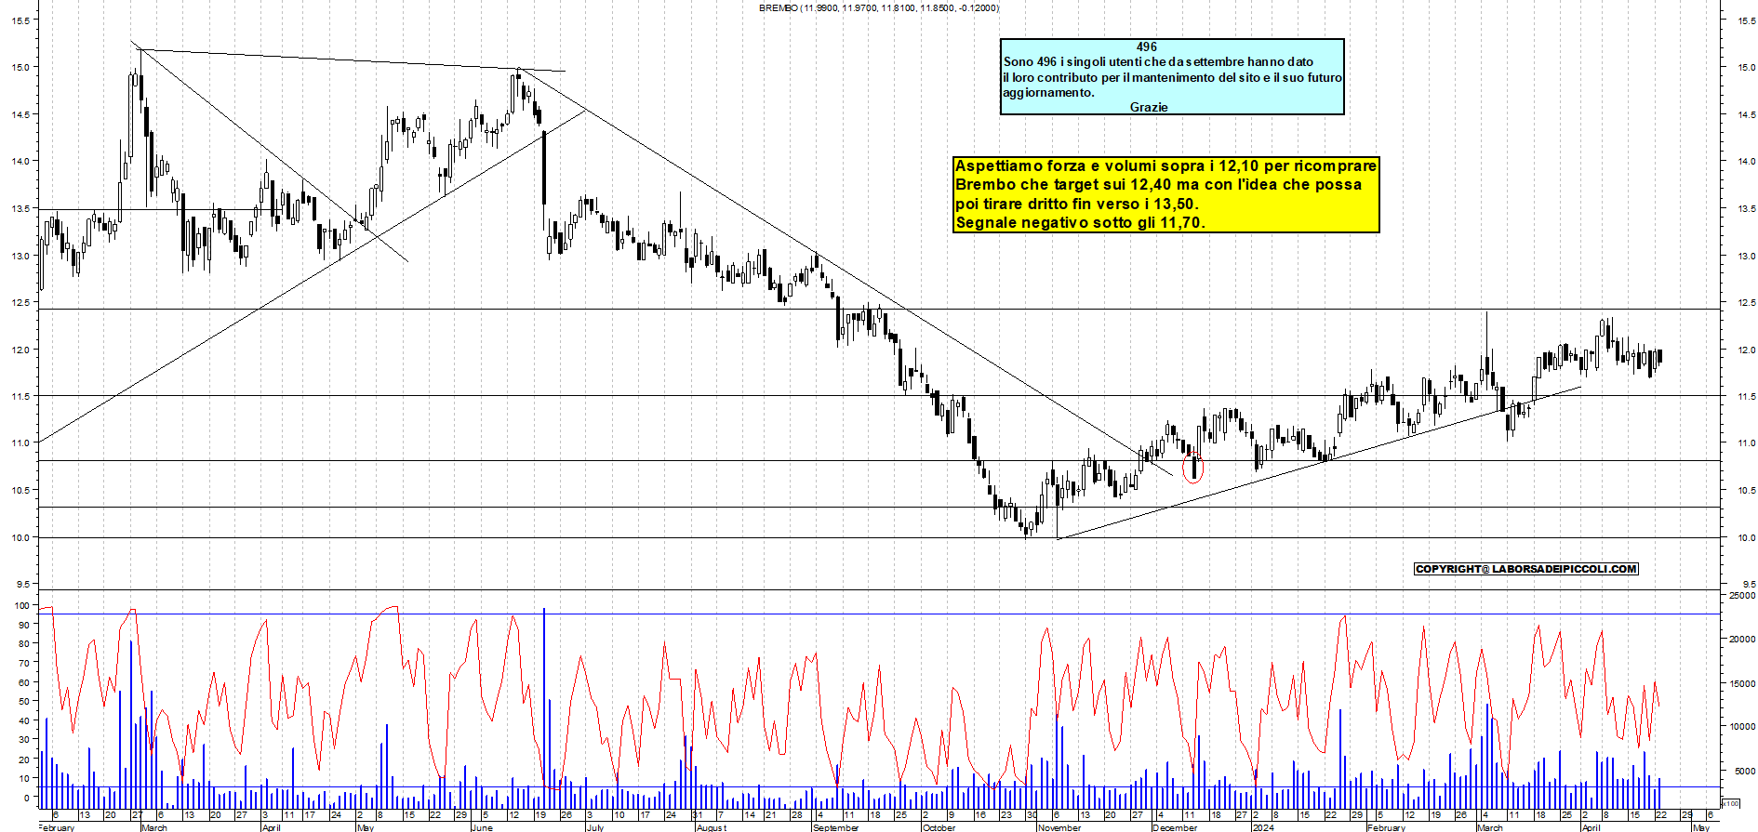Viewport: 1758px width, 832px height.
Task: Click the '2024' year label on the time axis
Action: pyautogui.click(x=1262, y=827)
